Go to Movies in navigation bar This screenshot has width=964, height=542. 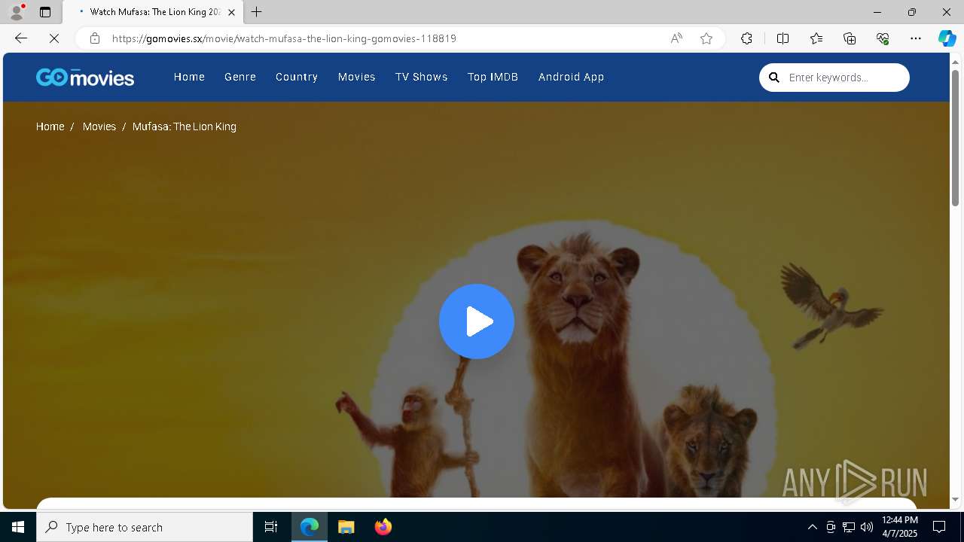[356, 77]
